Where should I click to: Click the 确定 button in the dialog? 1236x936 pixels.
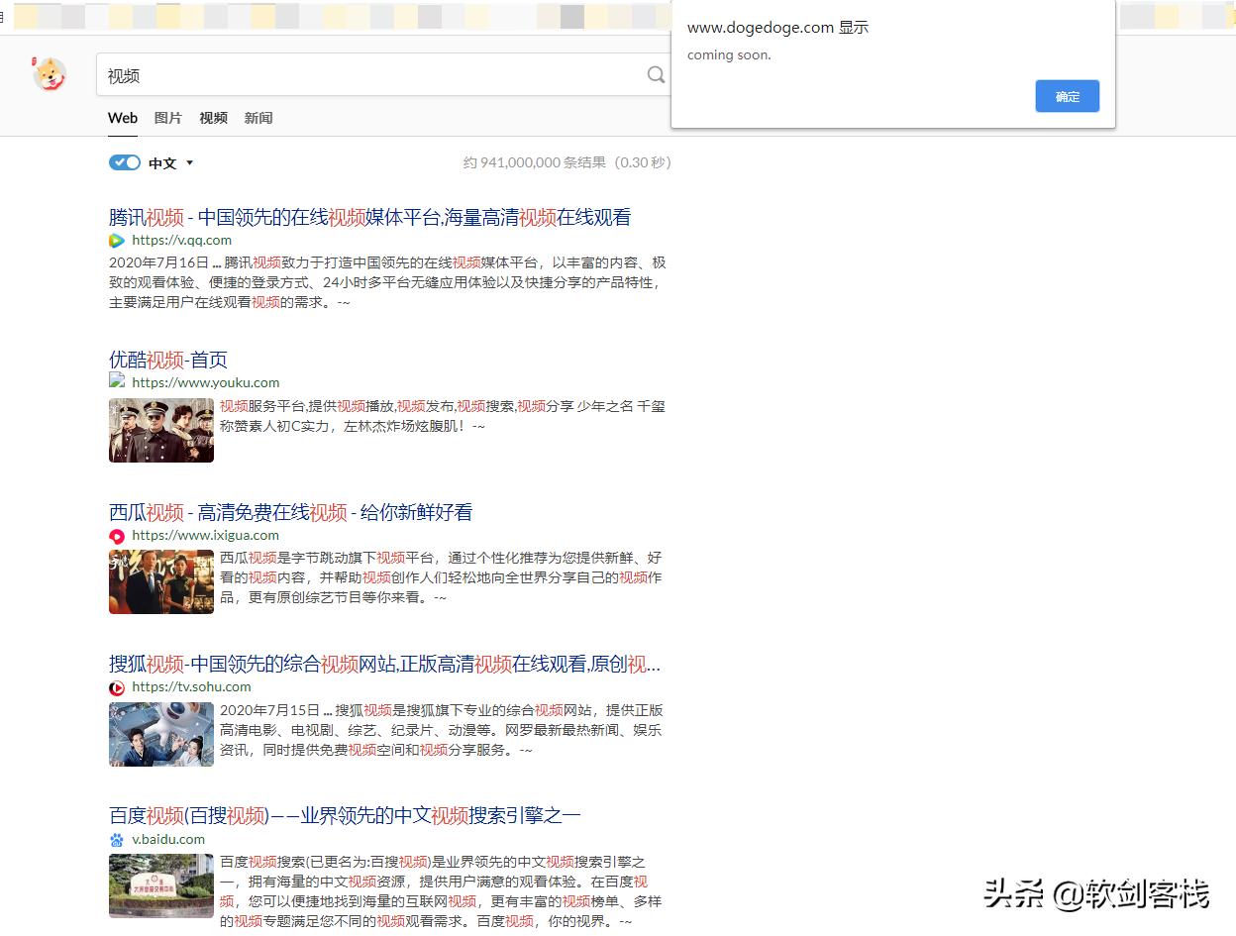(x=1067, y=96)
